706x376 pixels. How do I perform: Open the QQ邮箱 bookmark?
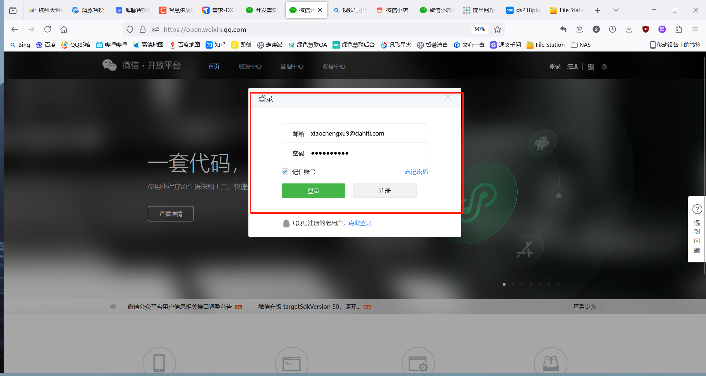click(x=76, y=45)
